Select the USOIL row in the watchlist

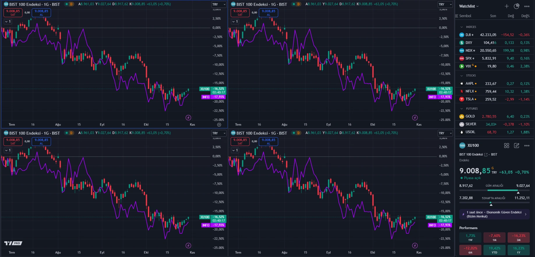(495, 132)
